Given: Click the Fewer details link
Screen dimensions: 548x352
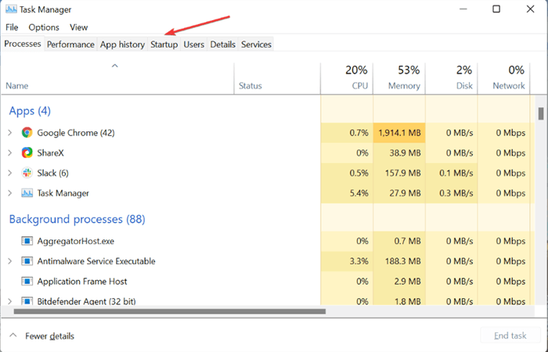Looking at the screenshot, I should click(x=49, y=336).
